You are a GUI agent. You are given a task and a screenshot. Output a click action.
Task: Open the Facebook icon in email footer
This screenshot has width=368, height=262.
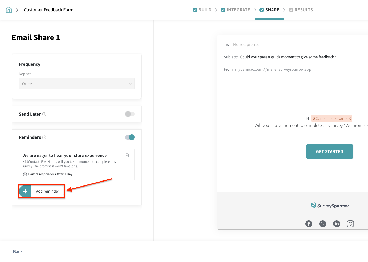(x=309, y=224)
